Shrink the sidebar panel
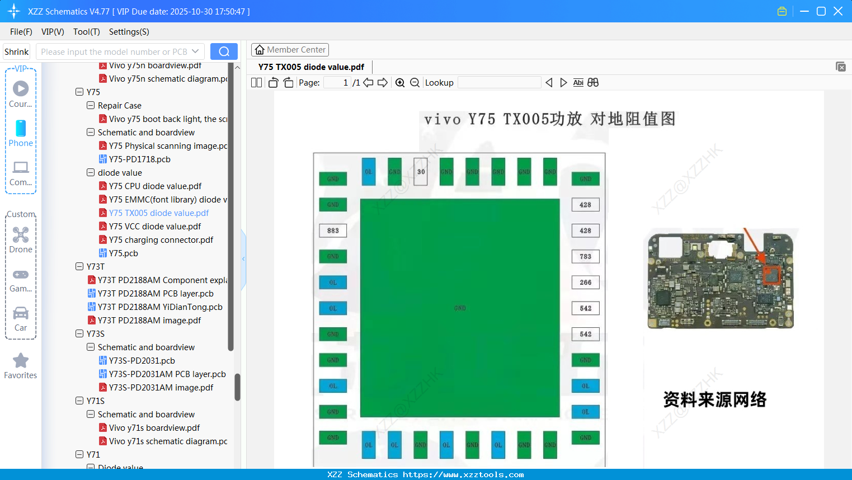Image resolution: width=852 pixels, height=480 pixels. 16,51
